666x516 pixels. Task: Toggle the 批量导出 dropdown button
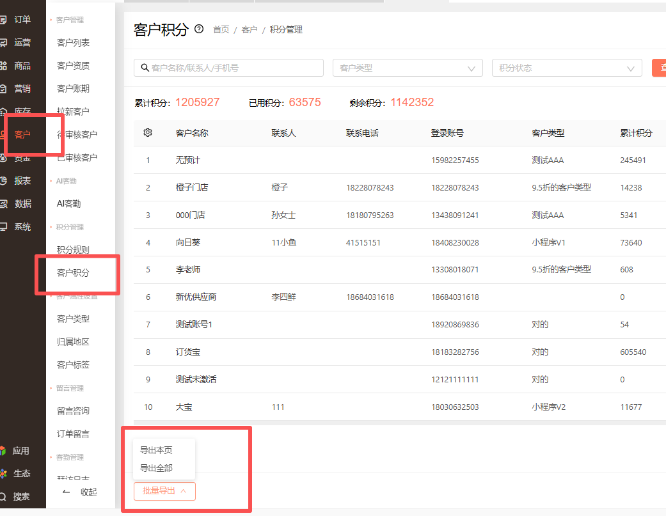165,491
